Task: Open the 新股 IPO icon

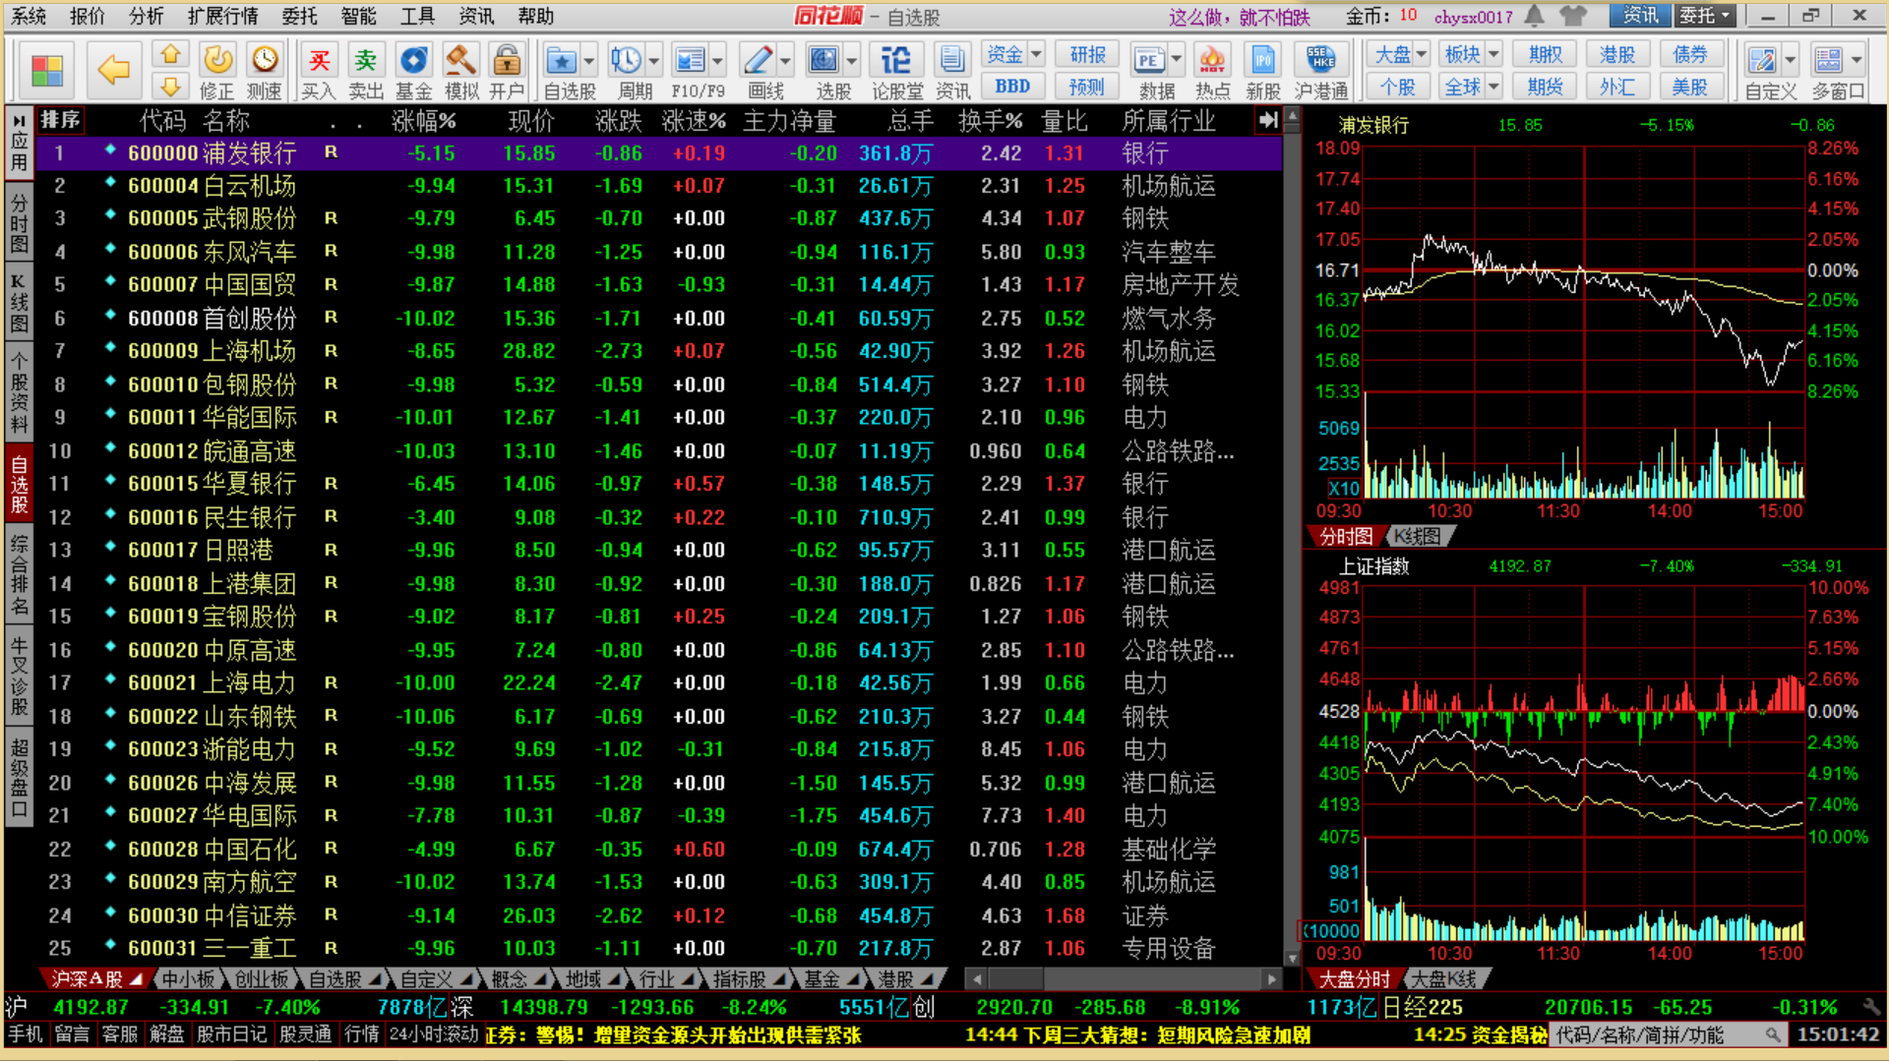Action: pyautogui.click(x=1262, y=71)
